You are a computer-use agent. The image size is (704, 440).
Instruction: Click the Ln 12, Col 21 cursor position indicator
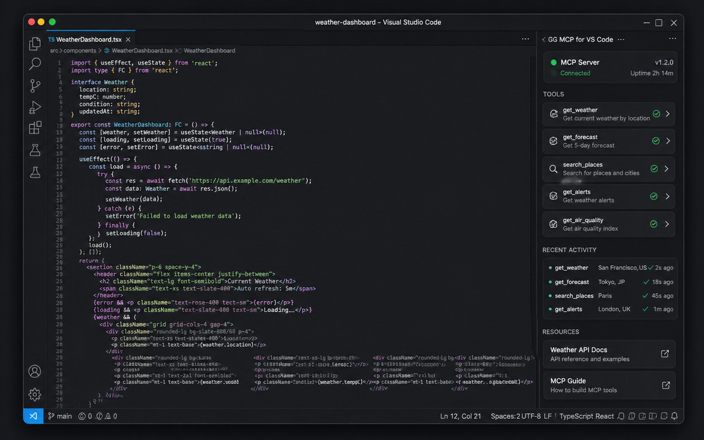[460, 416]
